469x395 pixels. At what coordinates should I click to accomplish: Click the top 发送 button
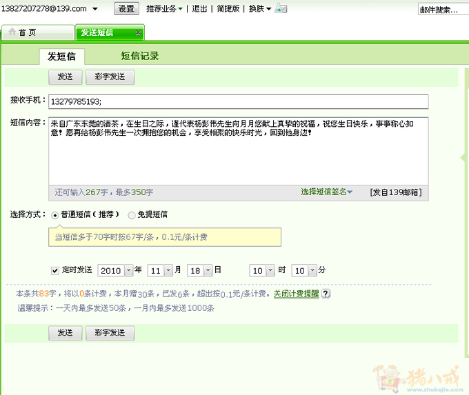click(x=66, y=77)
